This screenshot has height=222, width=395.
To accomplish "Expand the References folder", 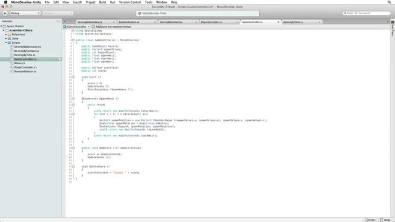I will pos(6,35).
